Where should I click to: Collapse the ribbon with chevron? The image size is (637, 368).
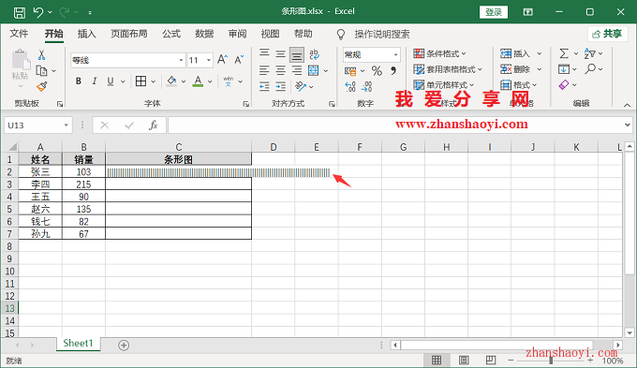[628, 105]
